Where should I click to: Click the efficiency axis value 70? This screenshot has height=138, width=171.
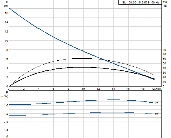click(164, 54)
